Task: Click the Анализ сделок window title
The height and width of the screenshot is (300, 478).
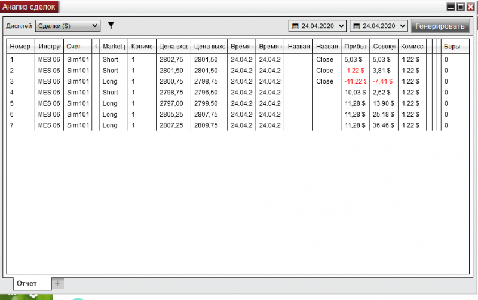Action: click(29, 7)
